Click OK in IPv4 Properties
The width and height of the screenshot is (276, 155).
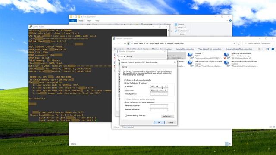click(159, 122)
